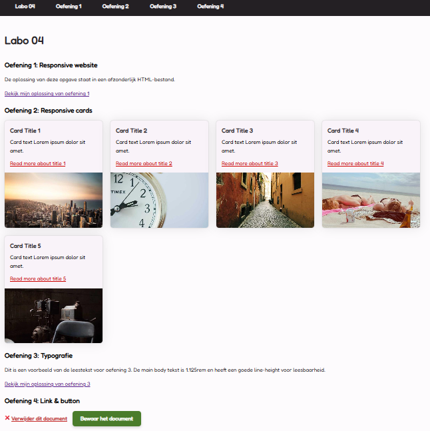Open link 'Bekijk mijn oplossing van oefening 3'
The width and height of the screenshot is (430, 431).
(x=47, y=384)
